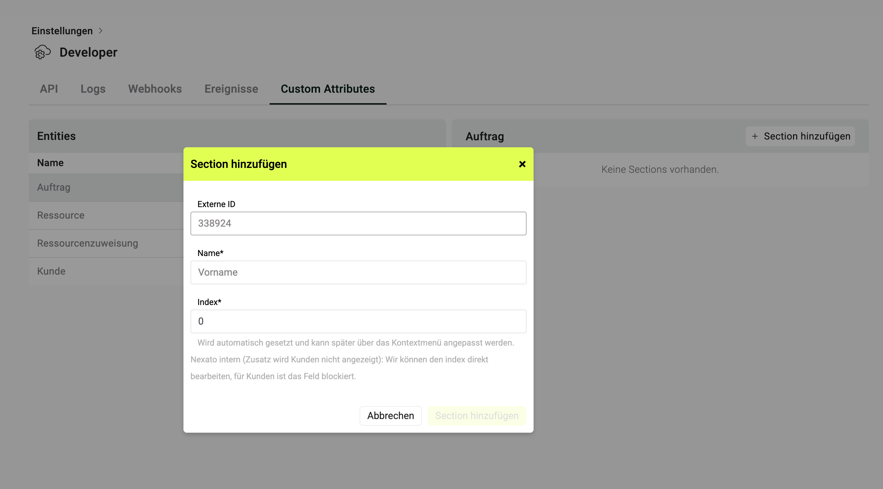Open the Webhooks tab
Image resolution: width=883 pixels, height=489 pixels.
click(x=155, y=89)
